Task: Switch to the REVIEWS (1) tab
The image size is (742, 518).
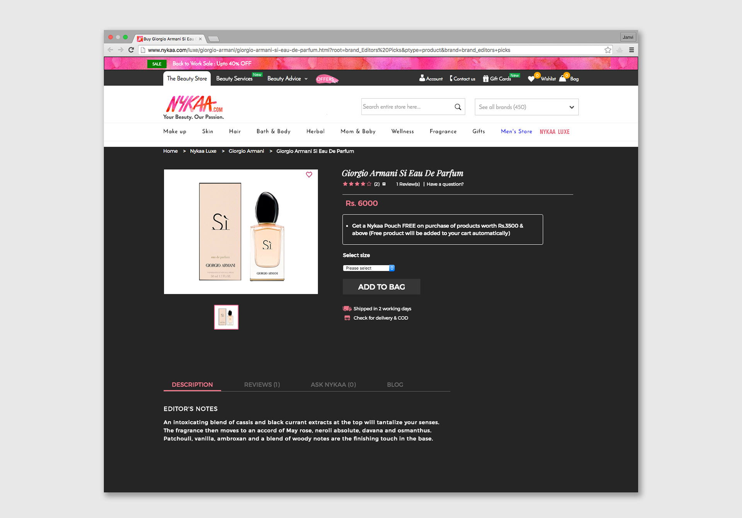Action: point(262,385)
